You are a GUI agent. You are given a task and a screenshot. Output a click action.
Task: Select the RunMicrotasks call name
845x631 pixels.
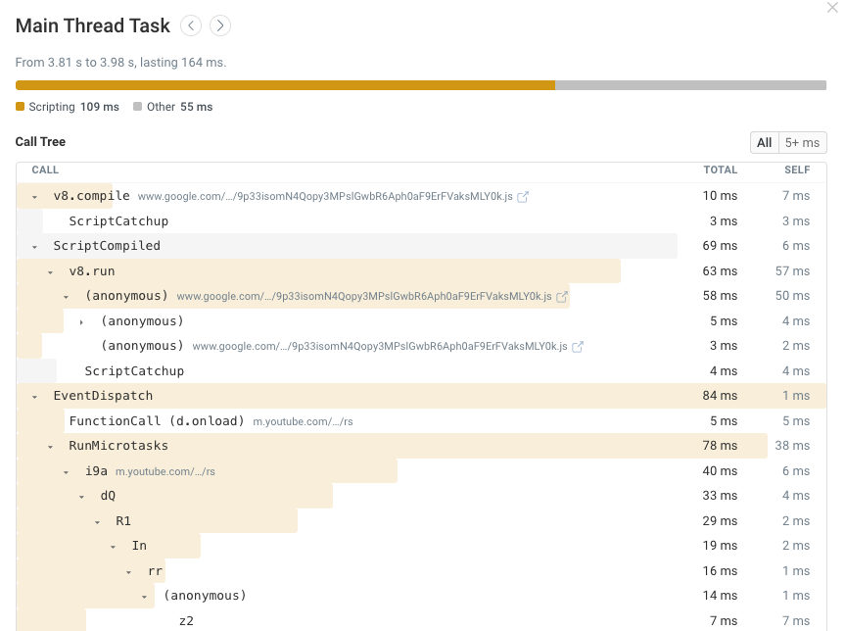pyautogui.click(x=118, y=446)
